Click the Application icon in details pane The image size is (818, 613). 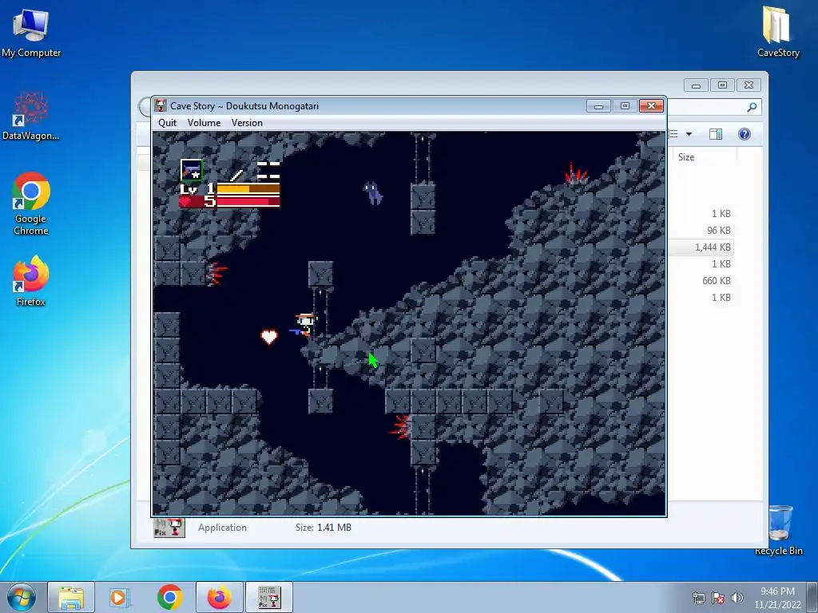169,528
